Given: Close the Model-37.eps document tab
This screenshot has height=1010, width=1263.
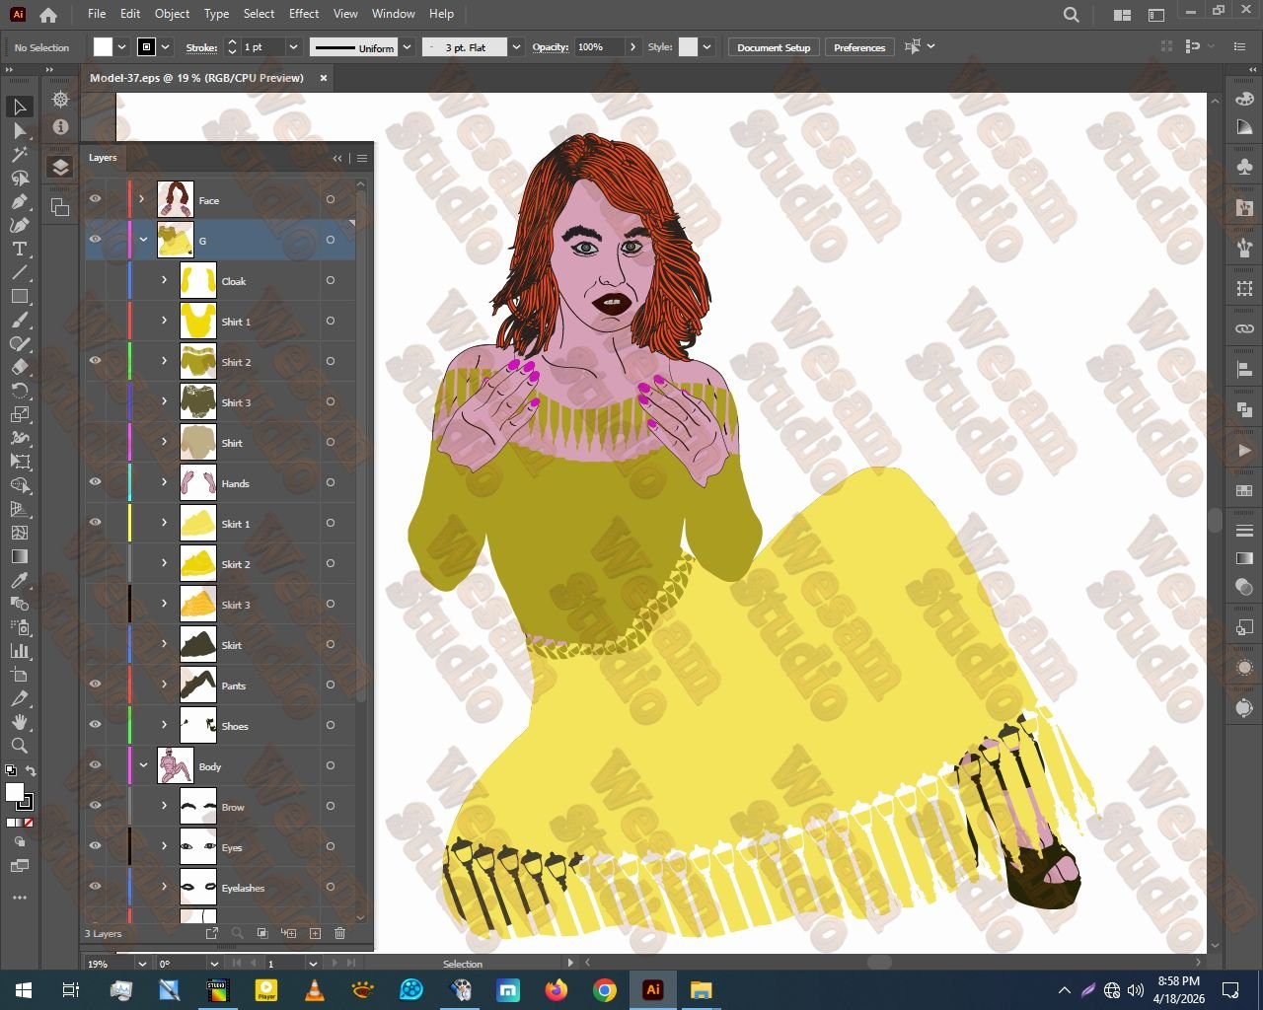Looking at the screenshot, I should pos(324,78).
